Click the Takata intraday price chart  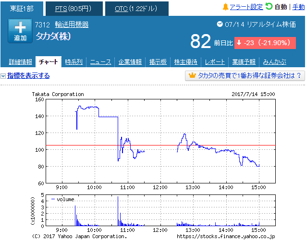pyautogui.click(x=160, y=141)
